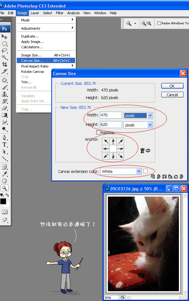Click the black foreground color swatch
The width and height of the screenshot is (189, 301).
point(3,201)
